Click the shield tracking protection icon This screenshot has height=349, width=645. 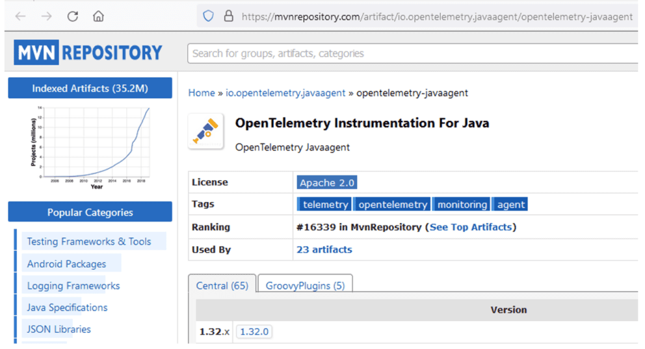208,16
